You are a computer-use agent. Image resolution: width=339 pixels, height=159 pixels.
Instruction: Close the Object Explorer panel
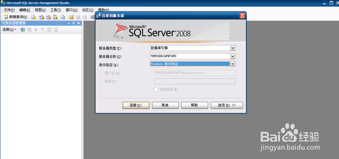pyautogui.click(x=79, y=23)
